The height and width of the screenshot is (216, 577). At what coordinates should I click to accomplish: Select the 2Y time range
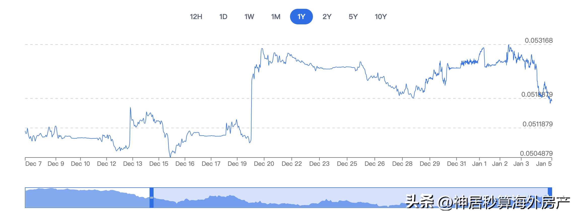point(327,17)
